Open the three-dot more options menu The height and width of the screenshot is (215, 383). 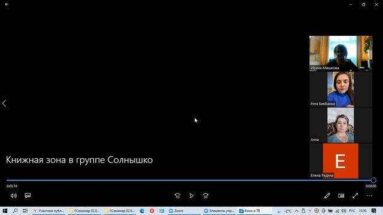click(x=369, y=196)
